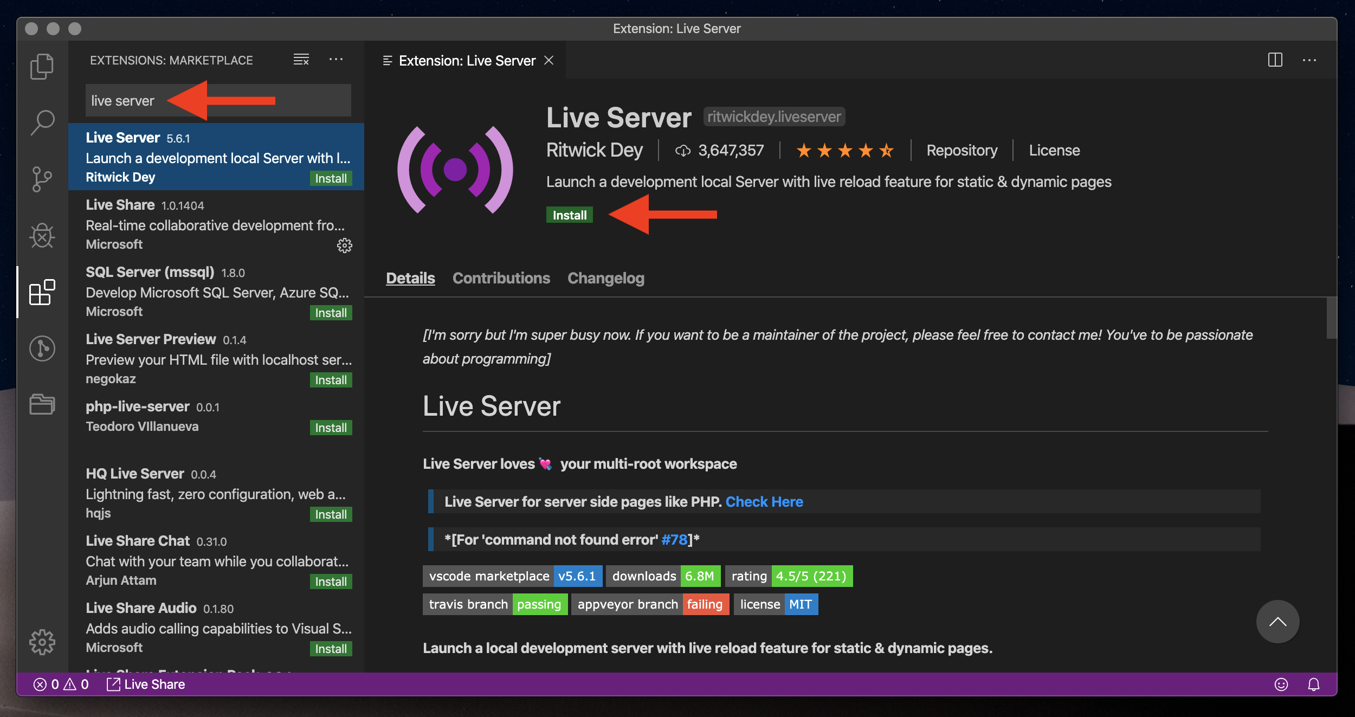The height and width of the screenshot is (717, 1355).
Task: Click the extensions overflow menu icon
Action: tap(336, 60)
